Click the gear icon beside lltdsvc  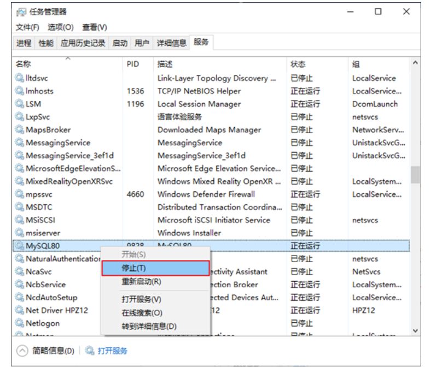click(x=20, y=78)
